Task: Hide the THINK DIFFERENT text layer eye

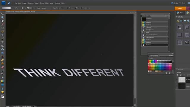Action: coord(177,80)
